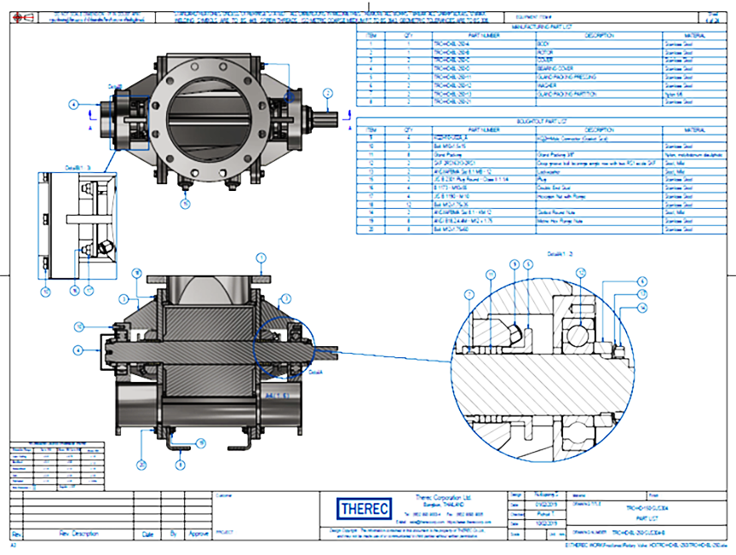Screen dimensions: 736x555
Task: Select balloon 1 above the section view flange
Action: [x=261, y=258]
